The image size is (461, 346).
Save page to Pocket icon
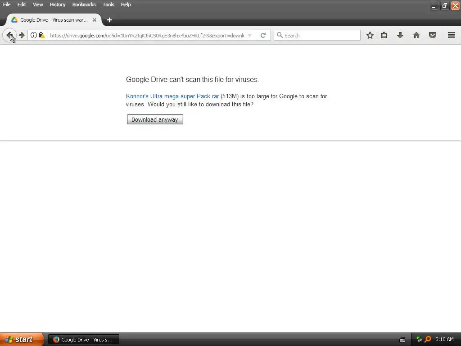click(x=433, y=35)
